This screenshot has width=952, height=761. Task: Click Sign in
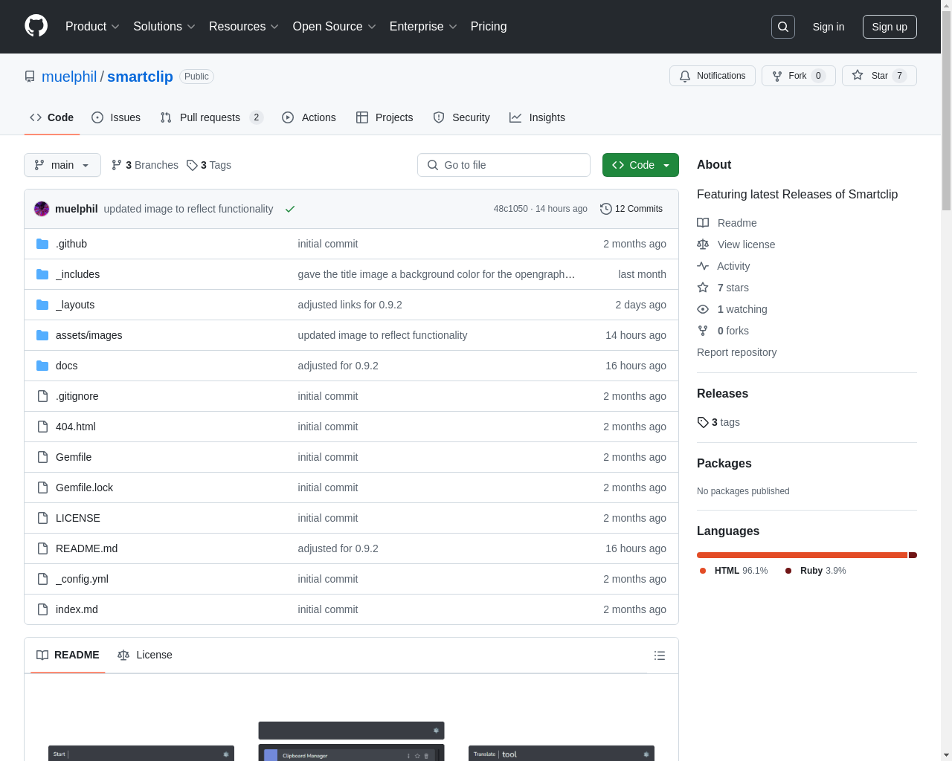click(x=829, y=27)
